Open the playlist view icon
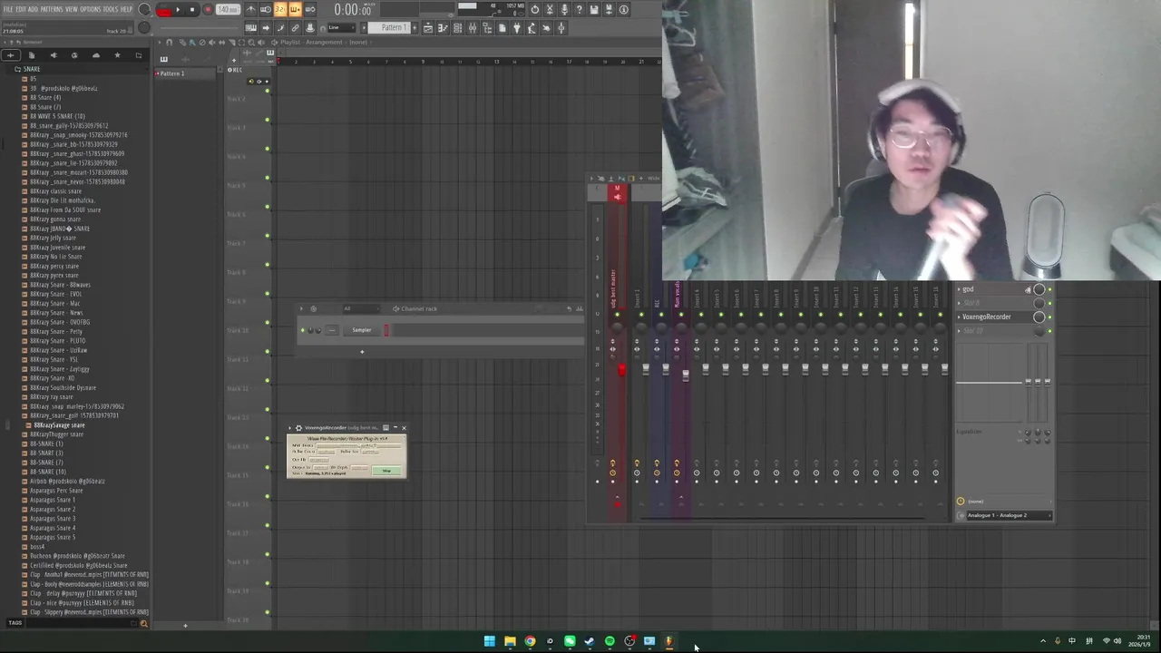The width and height of the screenshot is (1161, 653). click(x=427, y=28)
